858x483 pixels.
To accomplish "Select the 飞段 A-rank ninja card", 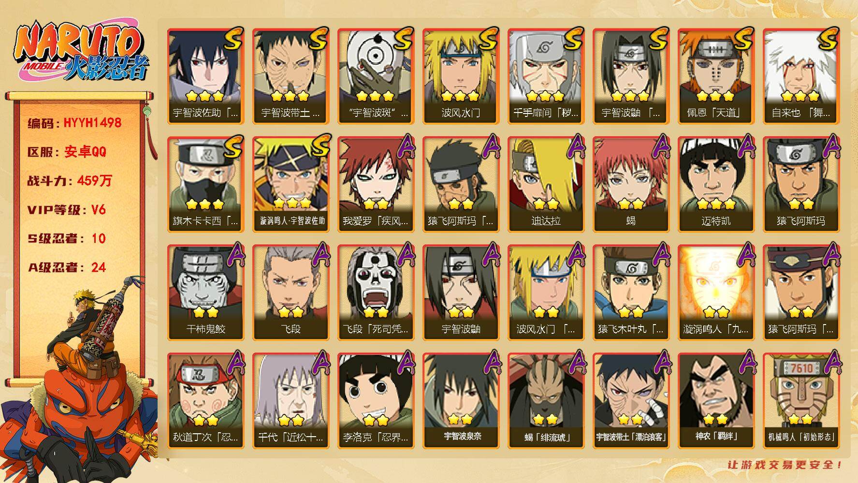I will point(291,293).
